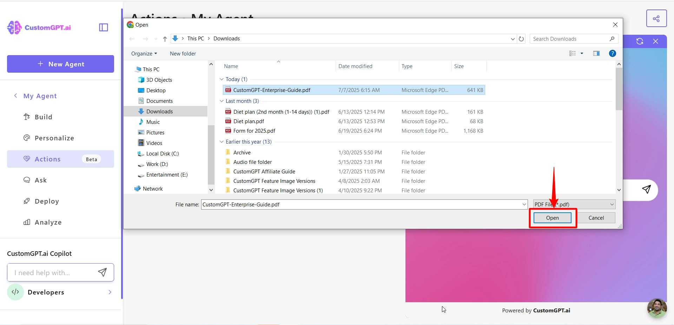Open the user avatar chat bubble
This screenshot has height=325, width=674.
click(657, 308)
